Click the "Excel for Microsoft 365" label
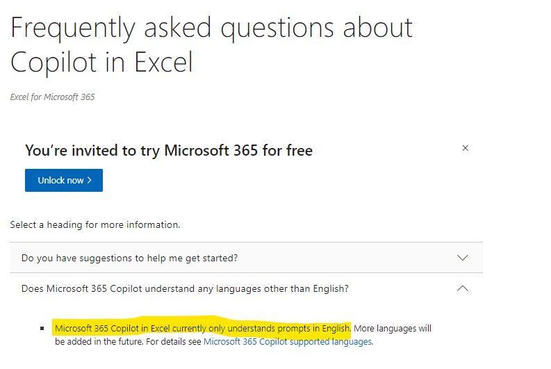The image size is (551, 369). (52, 97)
